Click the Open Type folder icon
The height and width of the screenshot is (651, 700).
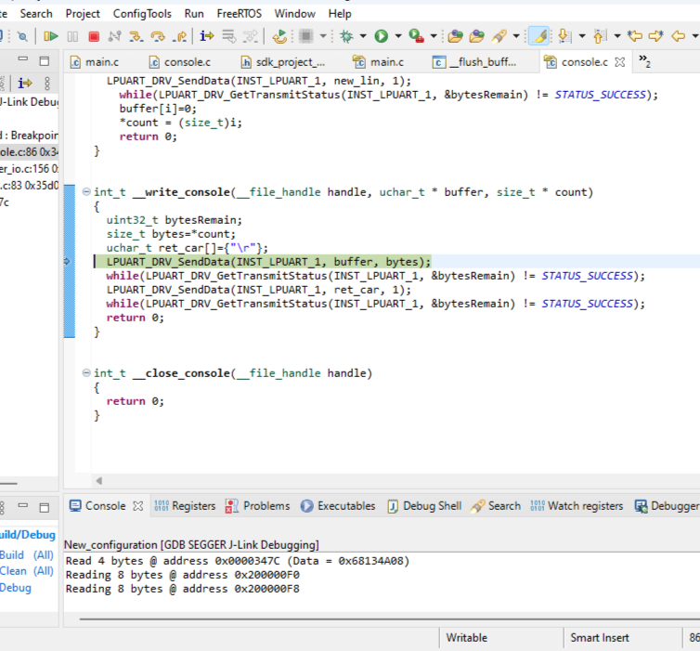[x=455, y=36]
